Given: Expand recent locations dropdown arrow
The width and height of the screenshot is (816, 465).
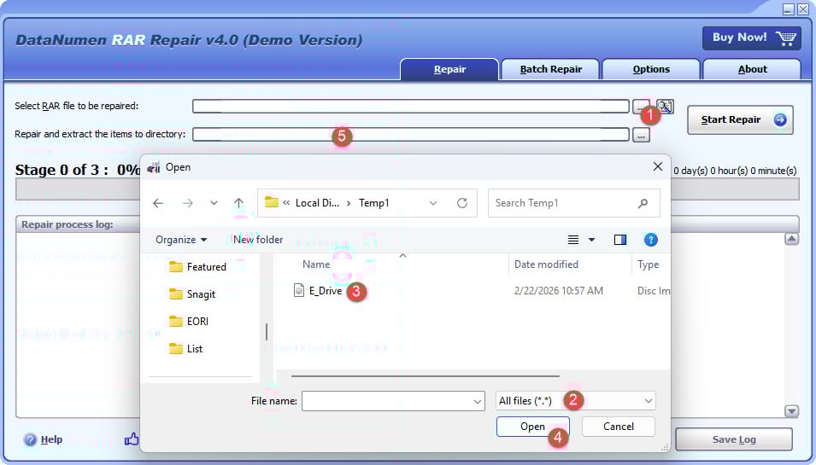Looking at the screenshot, I should (214, 203).
